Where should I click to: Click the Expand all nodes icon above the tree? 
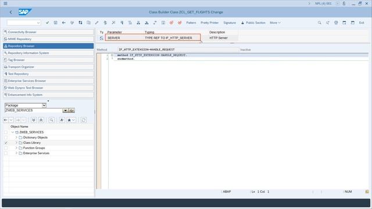34,120
